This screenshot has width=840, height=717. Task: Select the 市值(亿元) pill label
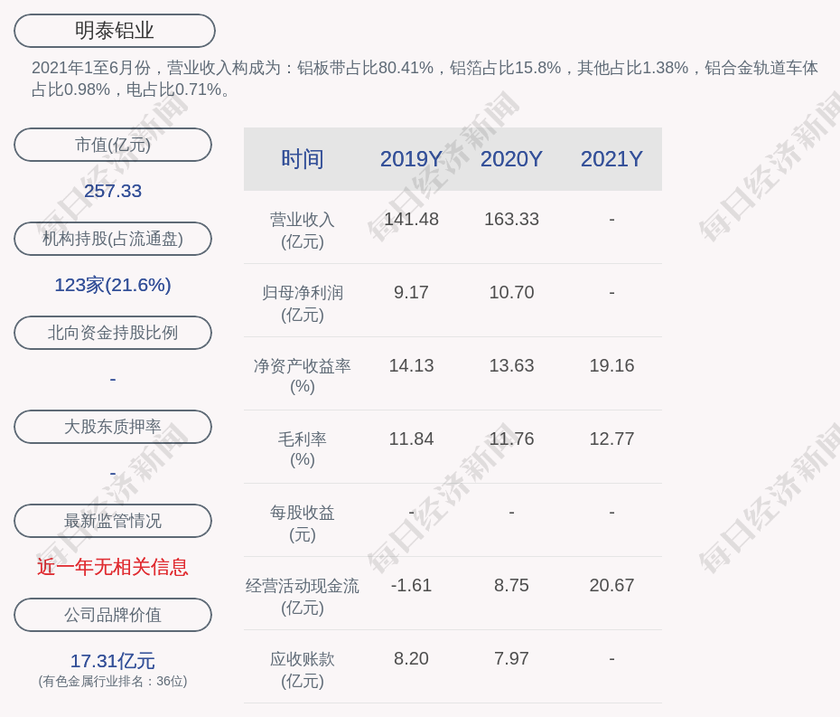point(113,145)
